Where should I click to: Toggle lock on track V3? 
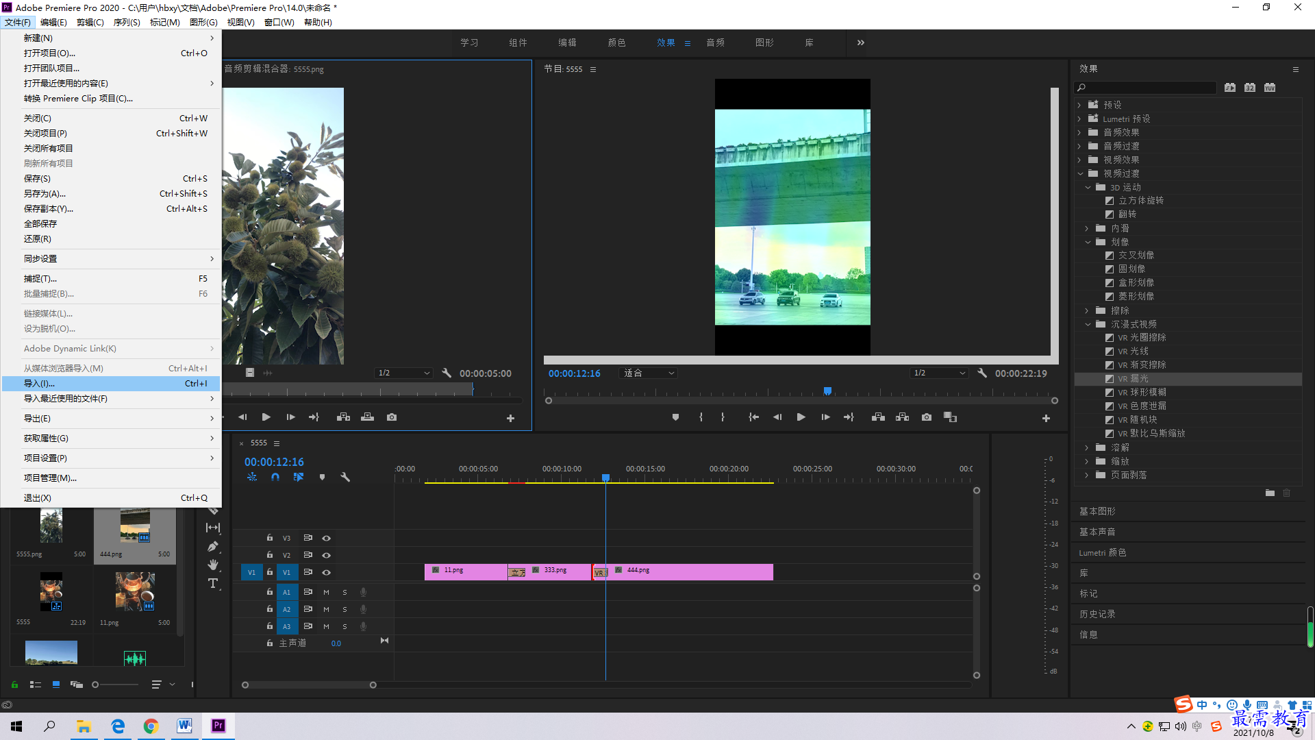click(x=270, y=538)
